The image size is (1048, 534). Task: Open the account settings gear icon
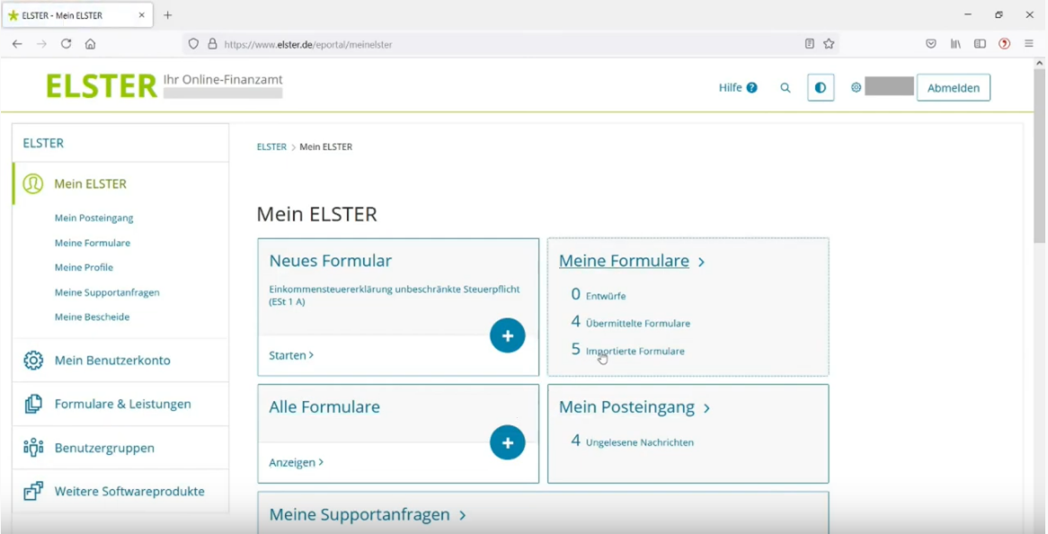(x=856, y=87)
